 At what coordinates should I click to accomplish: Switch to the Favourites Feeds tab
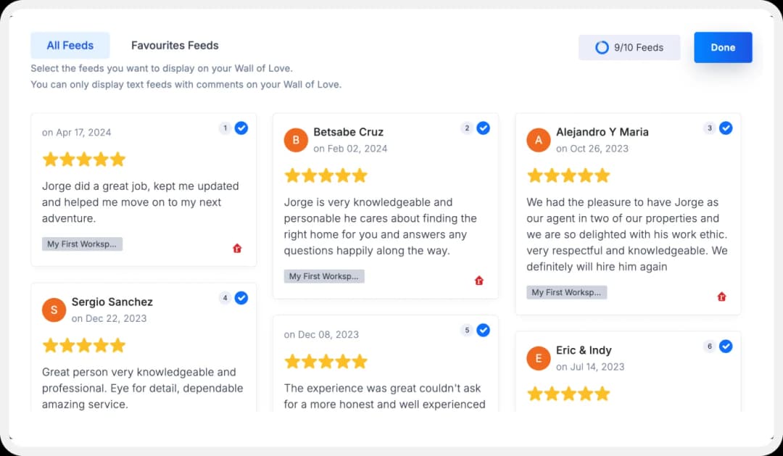click(x=175, y=45)
